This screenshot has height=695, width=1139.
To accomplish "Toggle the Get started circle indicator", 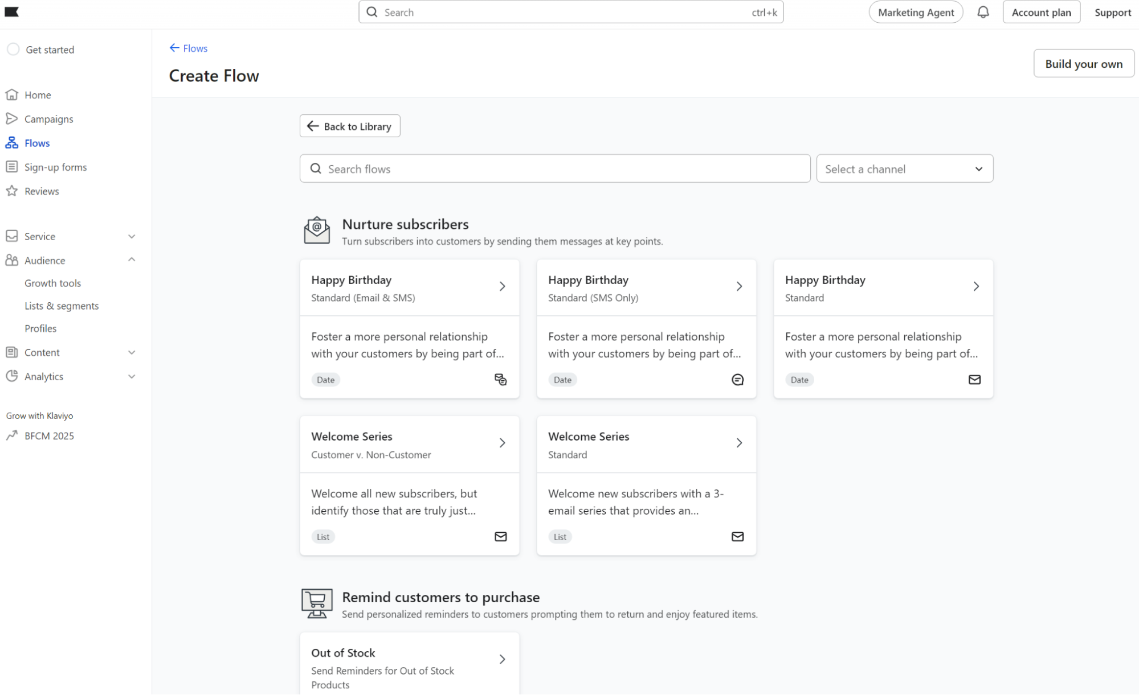I will click(x=13, y=50).
